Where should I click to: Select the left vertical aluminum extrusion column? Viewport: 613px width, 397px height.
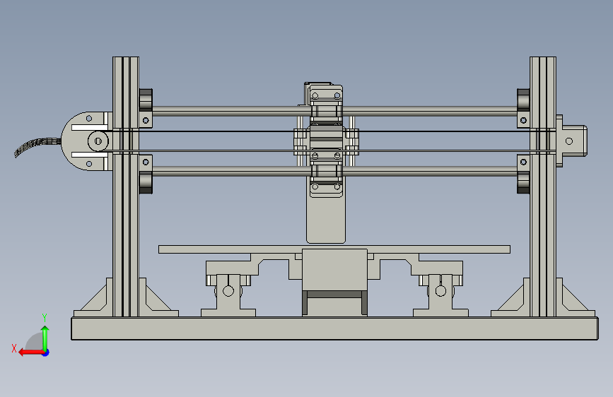(x=126, y=186)
